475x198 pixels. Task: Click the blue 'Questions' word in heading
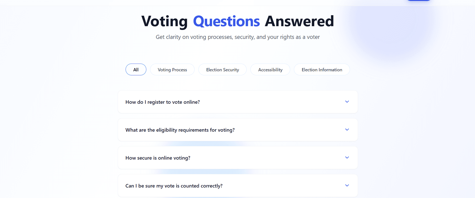point(226,21)
